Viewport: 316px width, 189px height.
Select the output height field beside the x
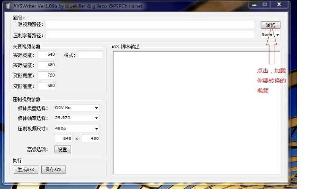tap(90, 138)
